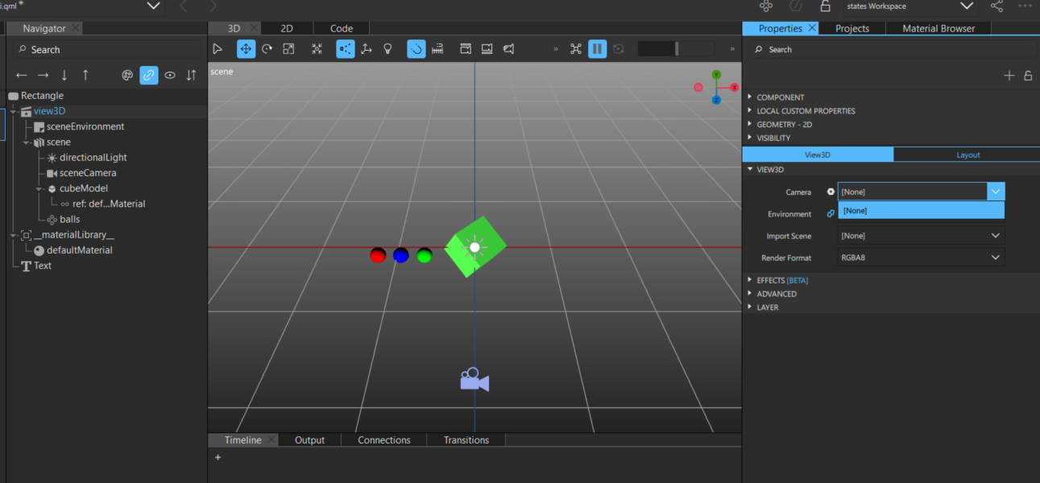Select sceneCamera in the Navigator tree
Viewport: 1040px width, 483px height.
[x=87, y=173]
